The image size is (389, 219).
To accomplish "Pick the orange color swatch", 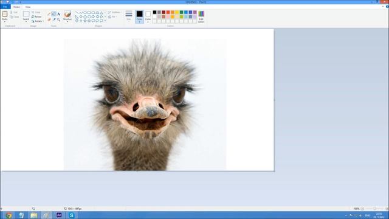I will point(173,12).
